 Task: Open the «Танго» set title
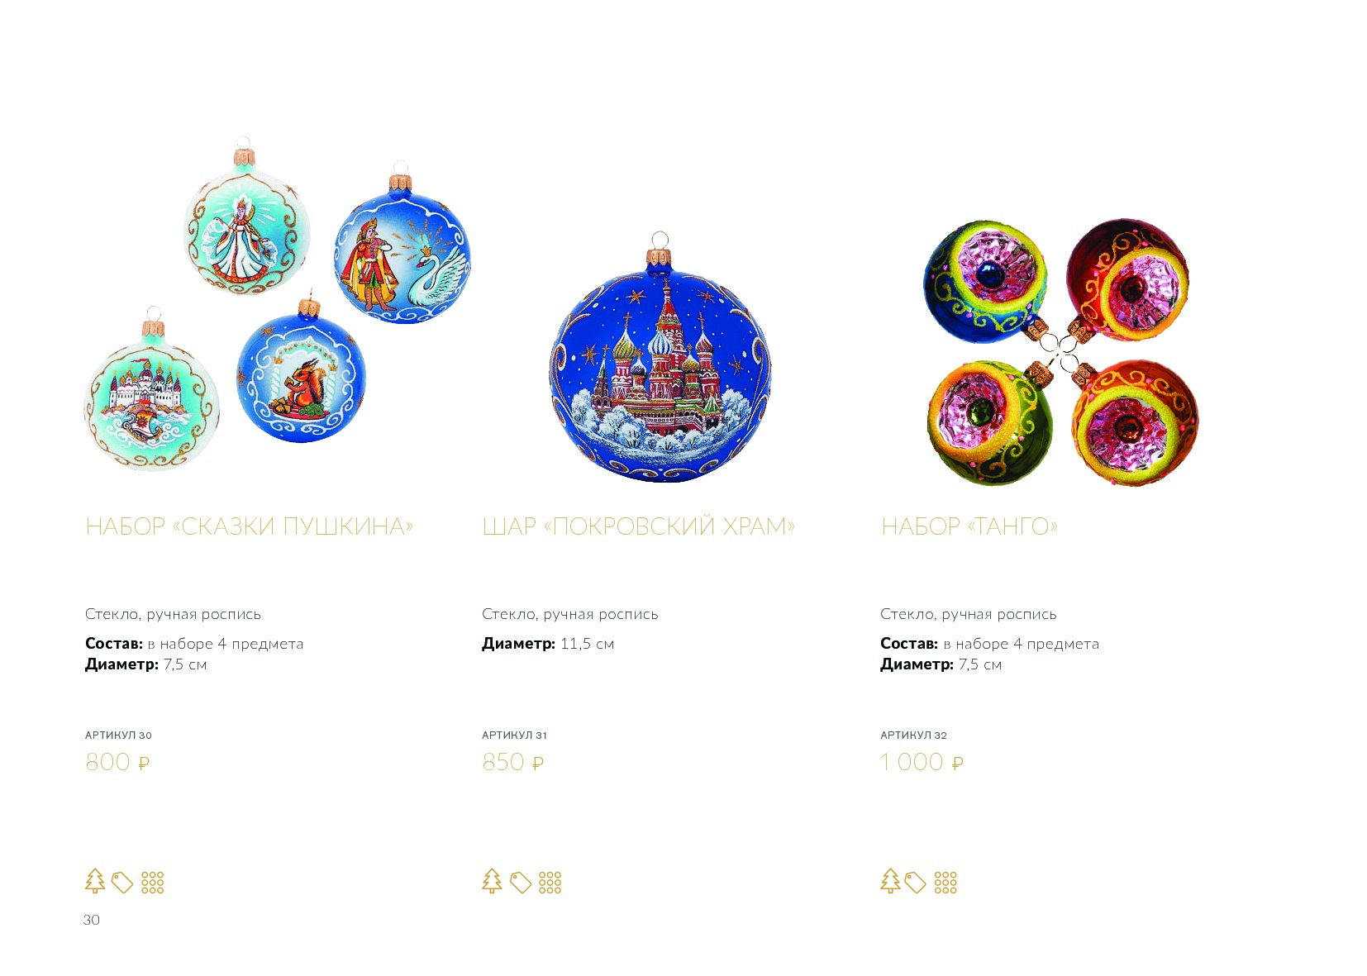[x=969, y=526]
